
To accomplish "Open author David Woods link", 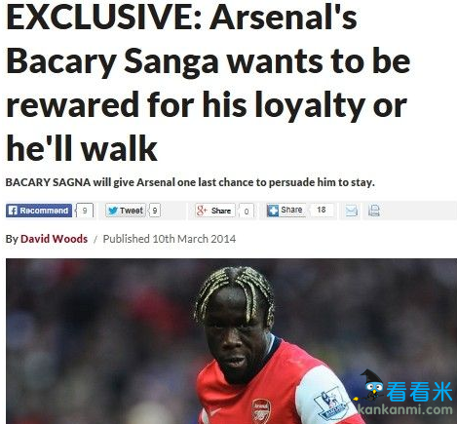I will [x=54, y=239].
